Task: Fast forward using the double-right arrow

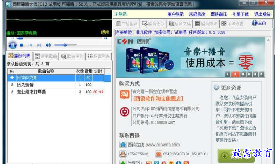Action: (x=106, y=38)
